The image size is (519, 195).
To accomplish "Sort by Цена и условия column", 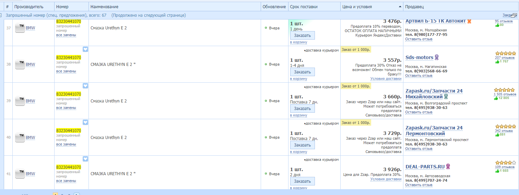I will pos(371,6).
